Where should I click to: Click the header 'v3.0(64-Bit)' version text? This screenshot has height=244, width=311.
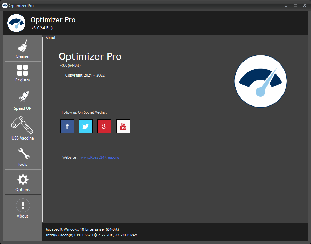pyautogui.click(x=42, y=28)
